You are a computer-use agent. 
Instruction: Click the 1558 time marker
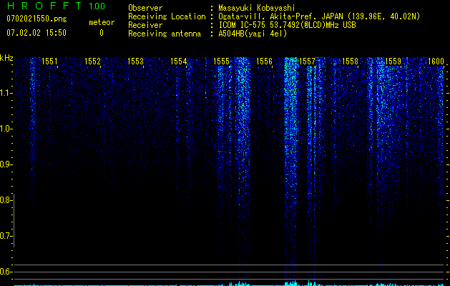tap(350, 61)
